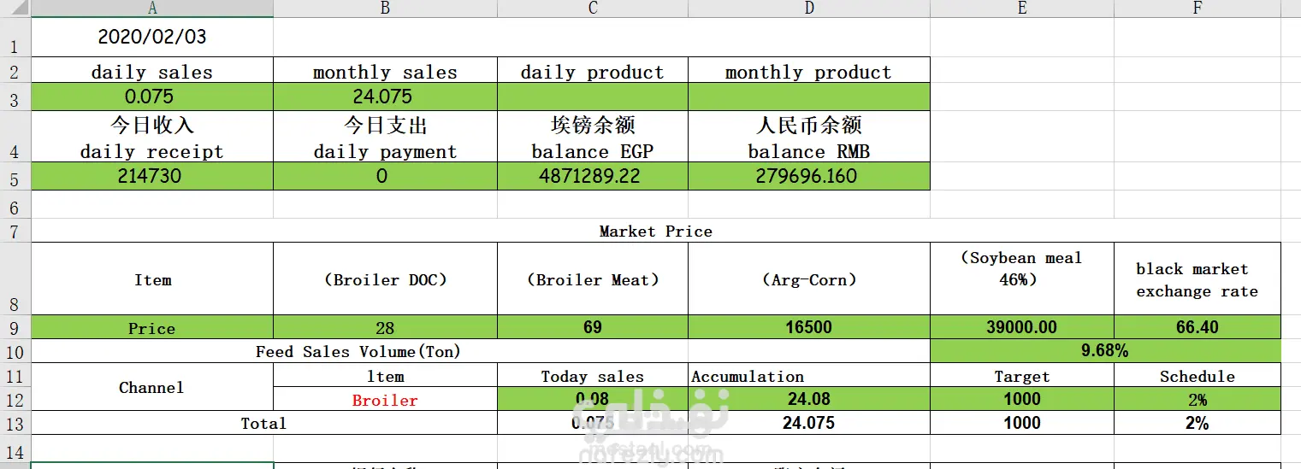Image resolution: width=1301 pixels, height=469 pixels.
Task: Click the Soybean meal price 39000.00
Action: pyautogui.click(x=1022, y=327)
